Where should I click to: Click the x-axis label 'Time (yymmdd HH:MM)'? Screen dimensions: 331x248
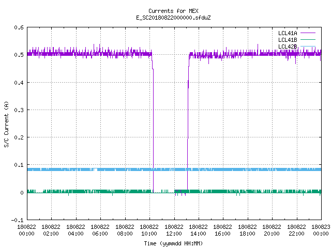pos(173,243)
